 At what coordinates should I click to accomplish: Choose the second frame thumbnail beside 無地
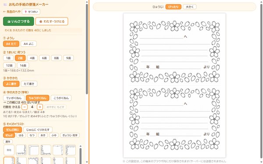coord(21,150)
